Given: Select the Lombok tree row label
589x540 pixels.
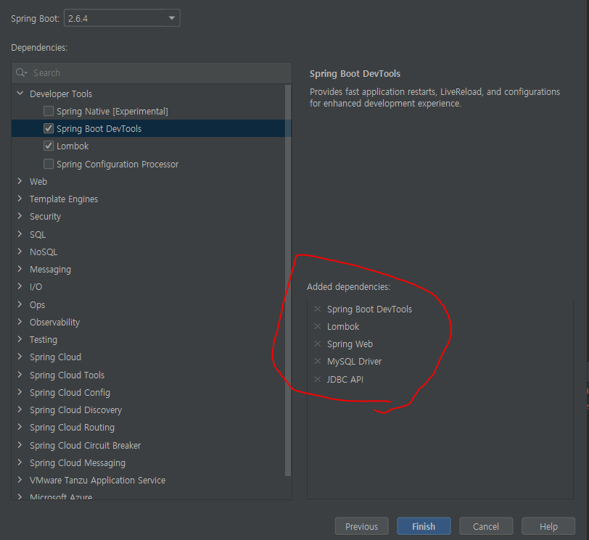Looking at the screenshot, I should (x=73, y=146).
